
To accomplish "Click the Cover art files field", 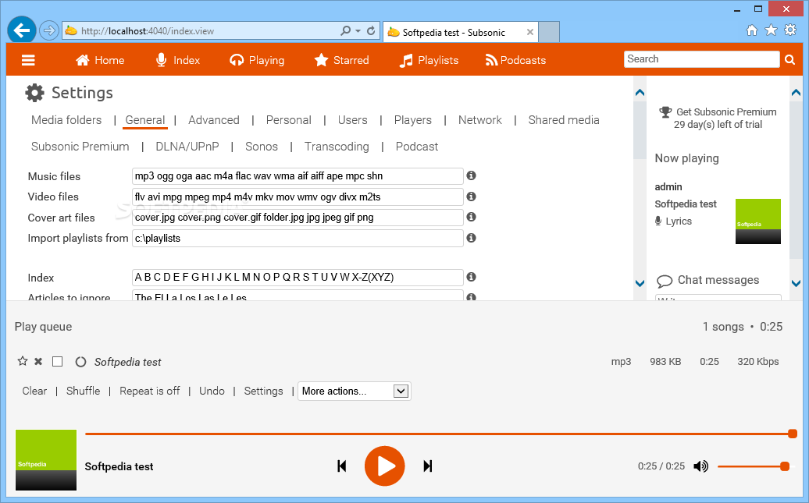I will tap(298, 218).
